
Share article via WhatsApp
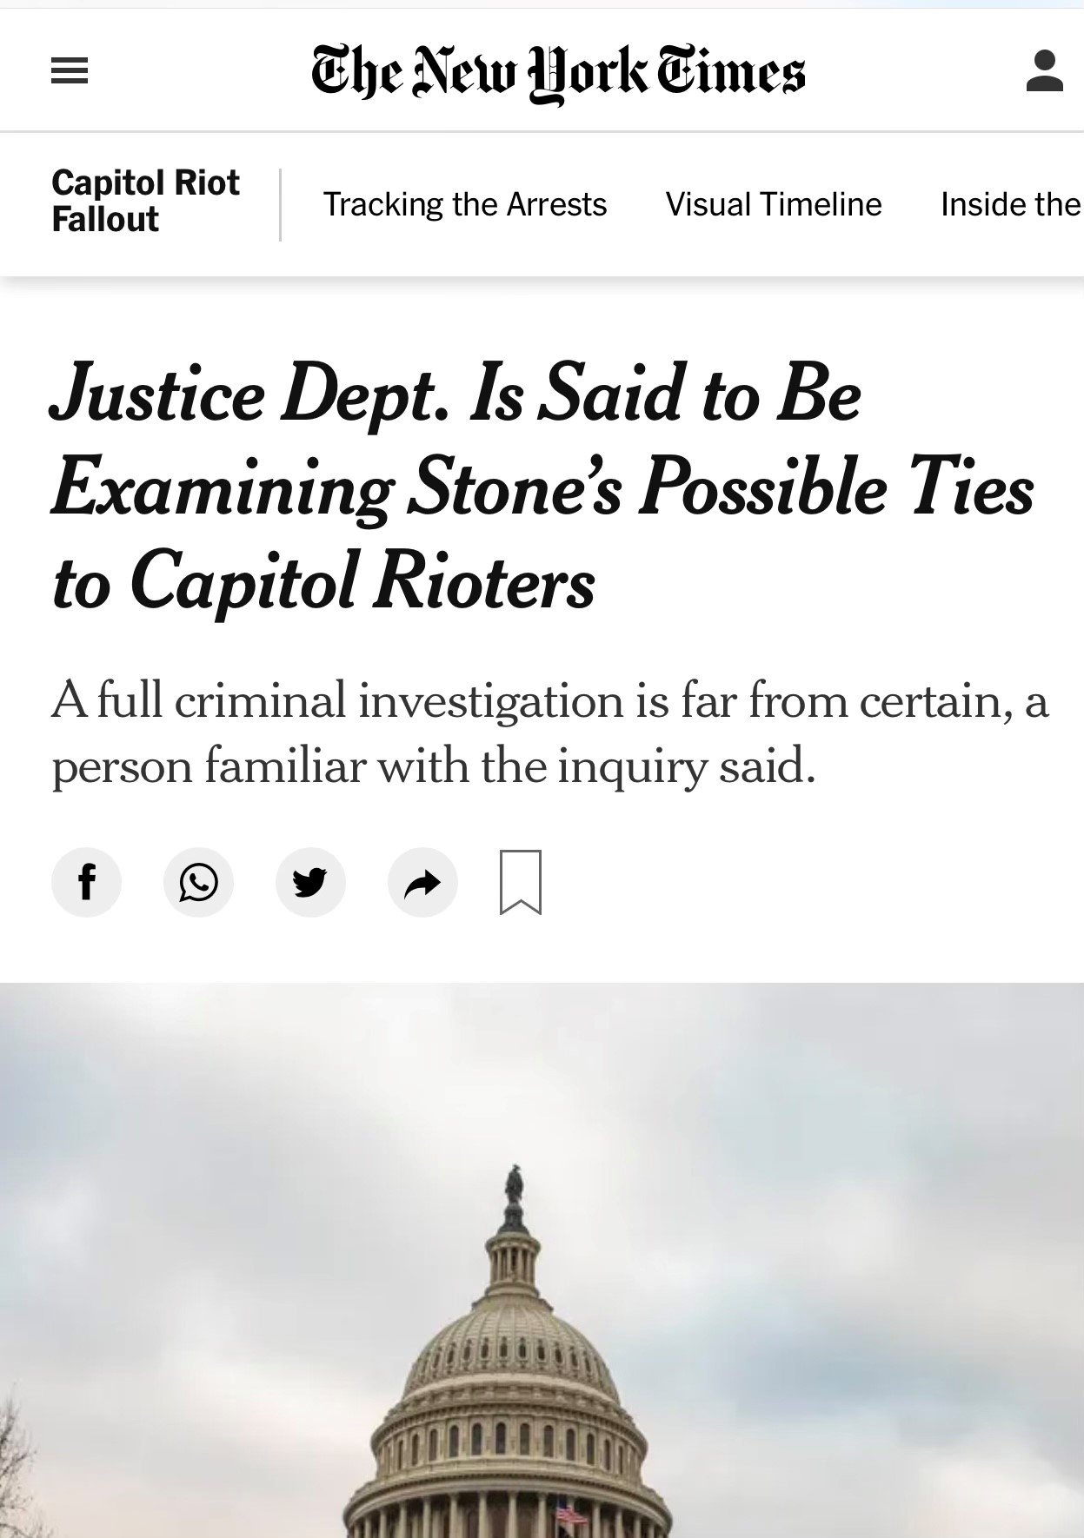[x=198, y=883]
